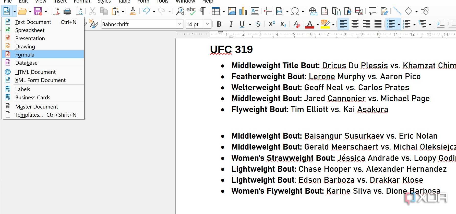The height and width of the screenshot is (214, 456).
Task: Open the Paste options dropdown arrow
Action: pyautogui.click(x=123, y=11)
